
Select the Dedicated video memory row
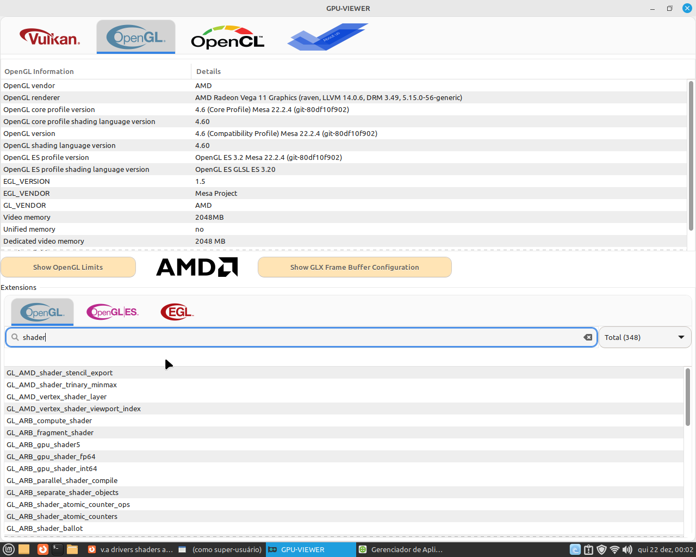(x=344, y=241)
